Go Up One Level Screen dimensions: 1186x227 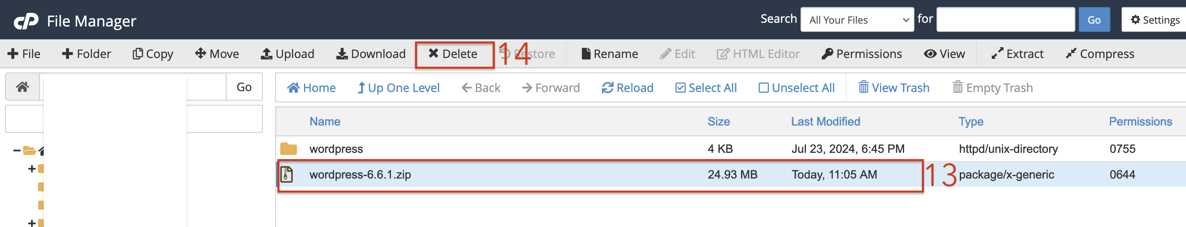point(398,87)
